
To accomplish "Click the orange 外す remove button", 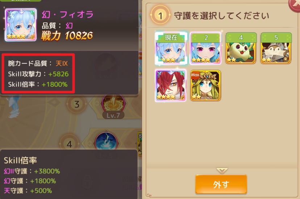I will tap(221, 184).
